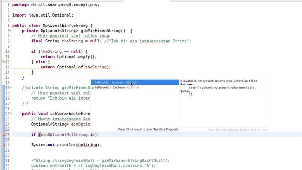Place cursor in 'einOptionalMitString.is' on line 26

(x=67, y=135)
